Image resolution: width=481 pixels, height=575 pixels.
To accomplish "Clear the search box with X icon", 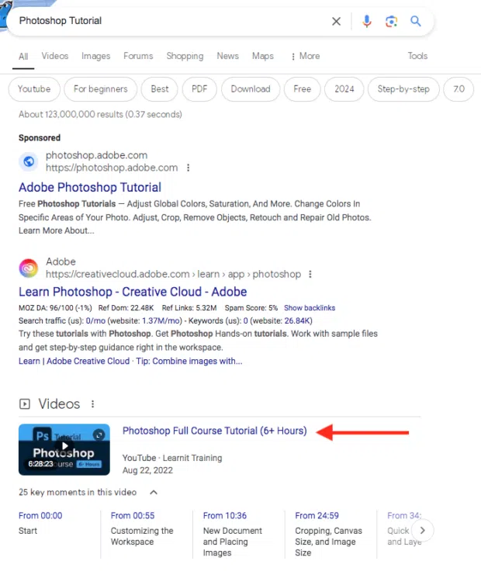I will pyautogui.click(x=336, y=22).
